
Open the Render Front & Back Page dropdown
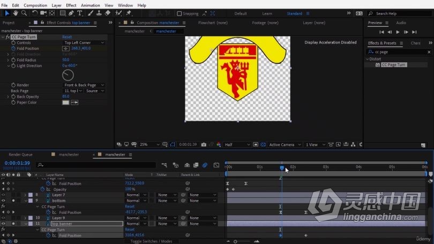84,85
